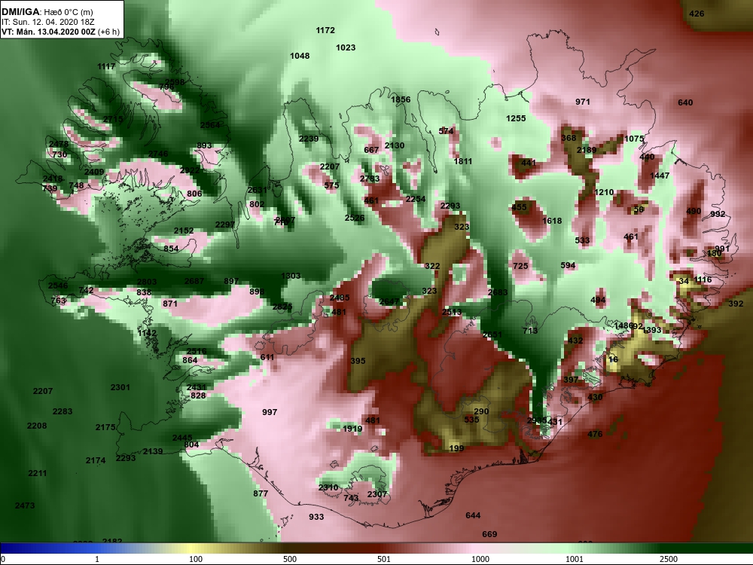Select the initial time line 'IT: Sun. 12. 04. 2020 18Z'
753x565 pixels.
(47, 22)
